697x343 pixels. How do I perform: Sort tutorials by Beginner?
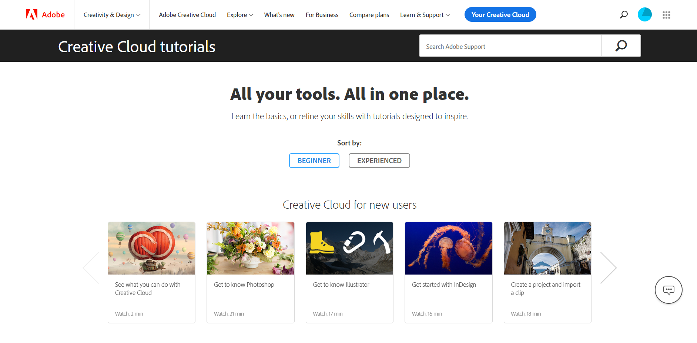314,161
